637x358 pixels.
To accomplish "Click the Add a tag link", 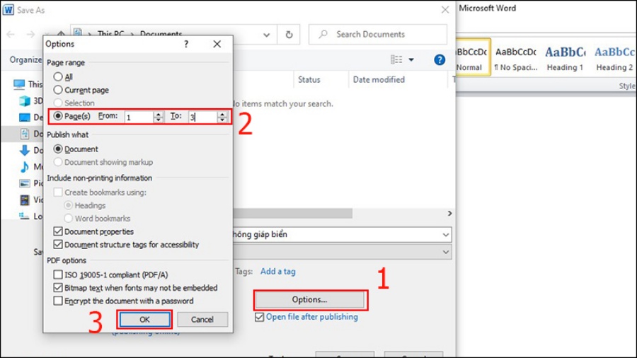I will [277, 271].
